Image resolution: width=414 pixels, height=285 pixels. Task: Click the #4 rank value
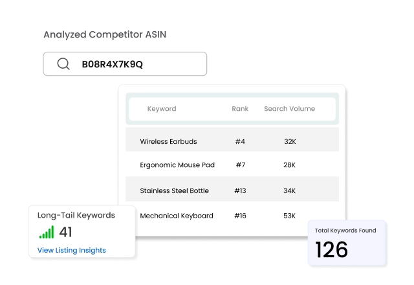(x=240, y=141)
